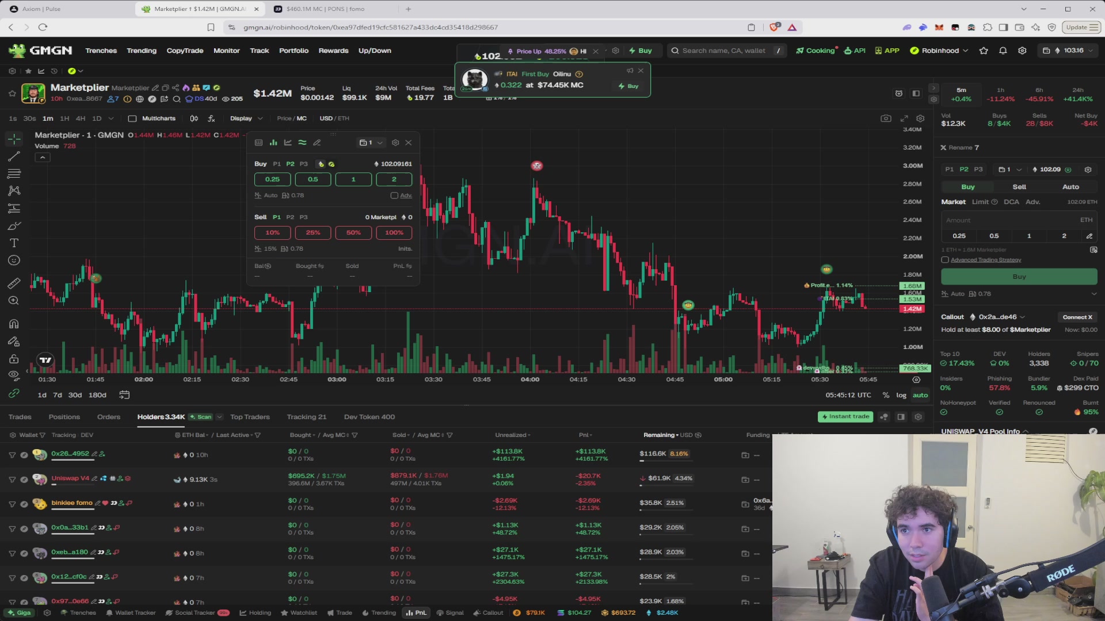Open the Portfolio menu

294,51
